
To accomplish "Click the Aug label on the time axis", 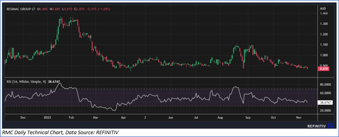I will click(x=220, y=117).
